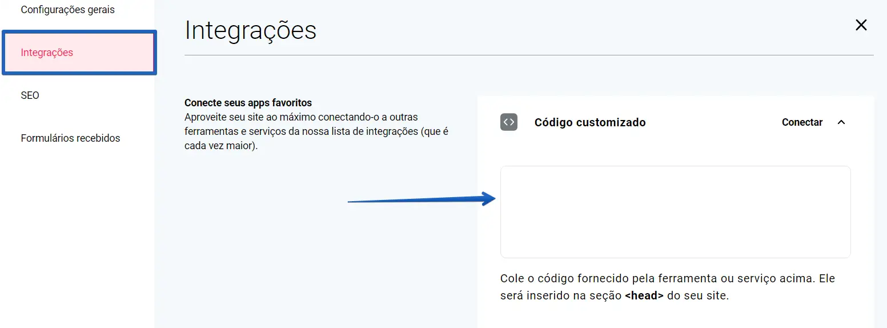Click the ferramentas e serviços description line

pyautogui.click(x=316, y=131)
